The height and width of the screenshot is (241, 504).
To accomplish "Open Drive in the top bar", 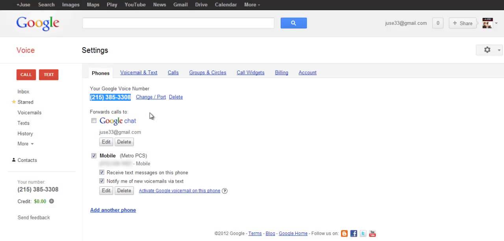I will [201, 5].
